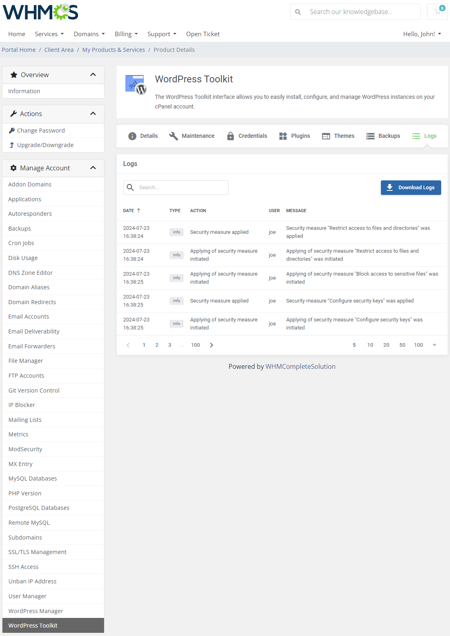Viewport: 450px width, 636px height.
Task: Click the Credentials padlock icon
Action: coord(230,136)
